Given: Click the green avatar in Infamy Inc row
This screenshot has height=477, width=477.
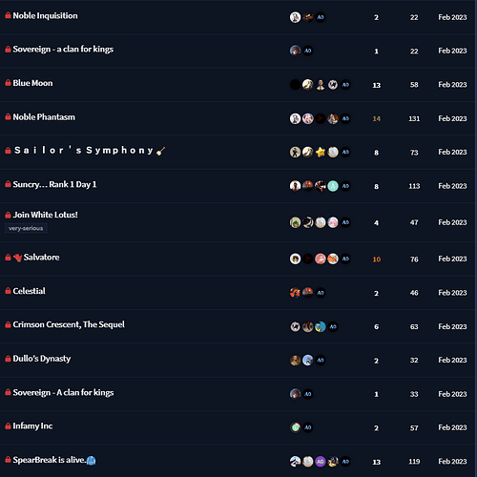Looking at the screenshot, I should point(295,427).
